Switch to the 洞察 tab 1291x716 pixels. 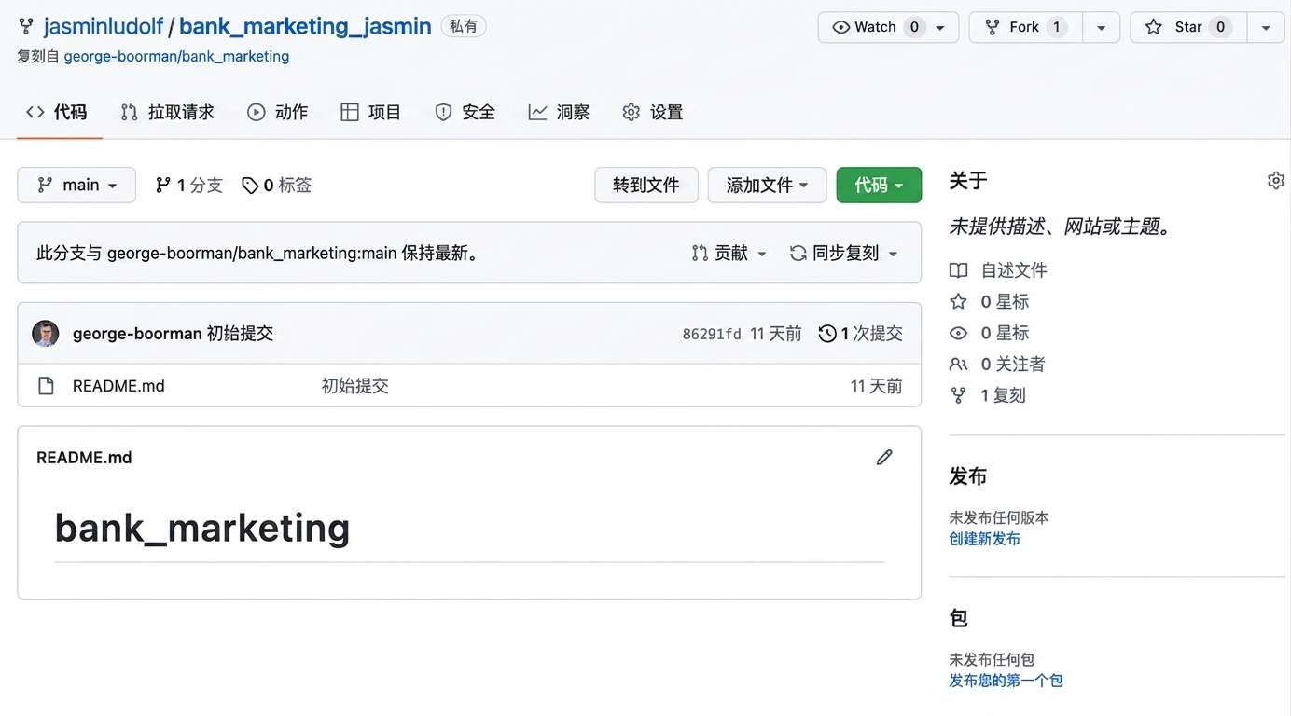click(x=559, y=112)
